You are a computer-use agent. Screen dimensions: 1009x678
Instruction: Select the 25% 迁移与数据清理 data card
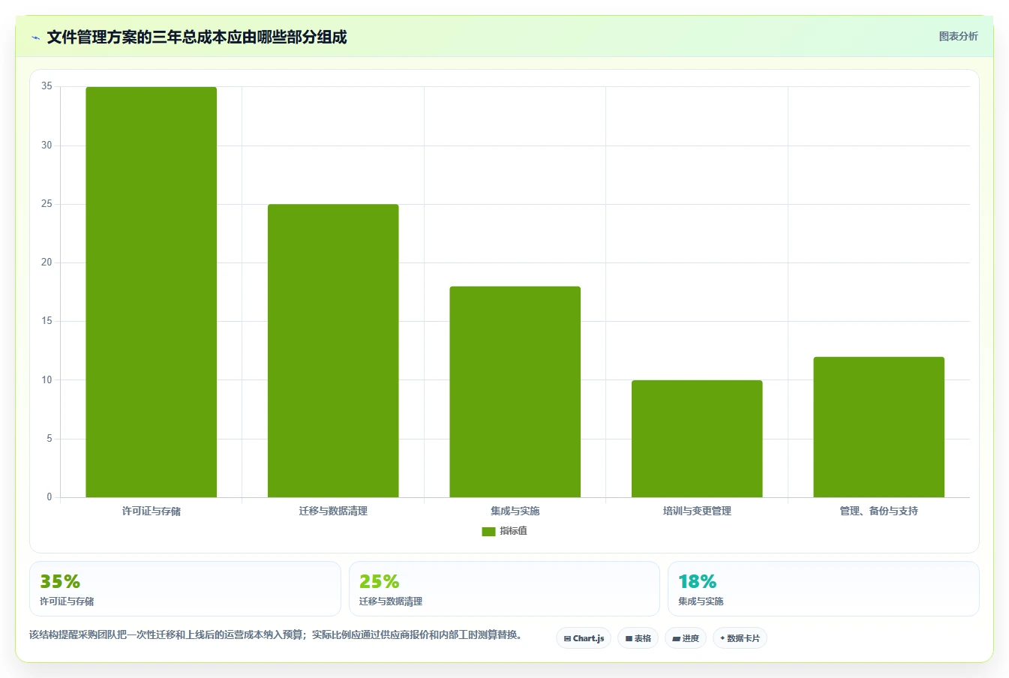[x=504, y=589]
